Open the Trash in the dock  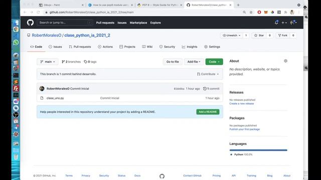click(16, 156)
